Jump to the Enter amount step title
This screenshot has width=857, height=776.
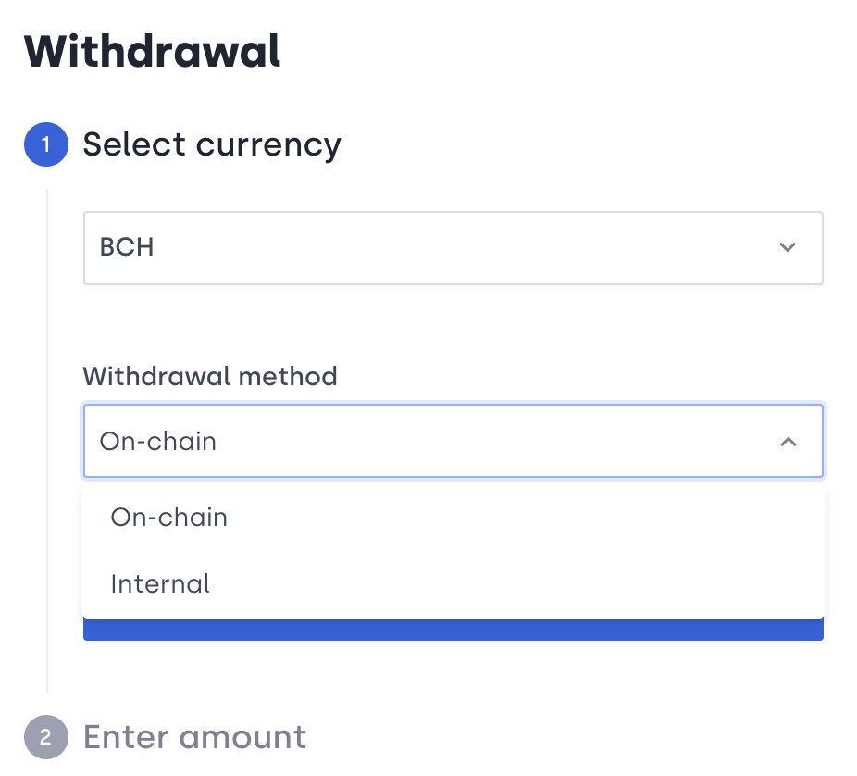(x=194, y=737)
